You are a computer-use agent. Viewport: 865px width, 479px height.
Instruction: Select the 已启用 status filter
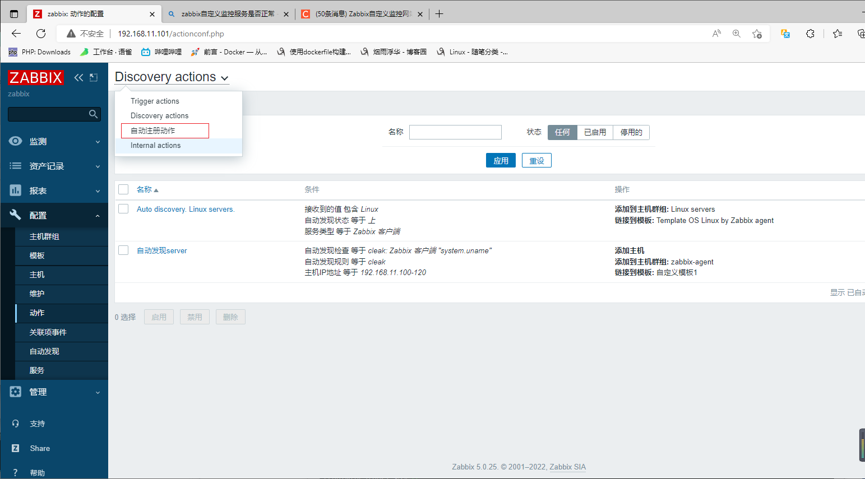[595, 132]
